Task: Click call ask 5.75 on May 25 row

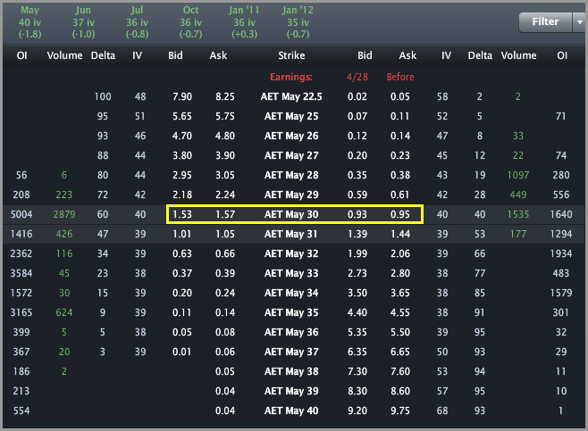Action: pyautogui.click(x=225, y=116)
